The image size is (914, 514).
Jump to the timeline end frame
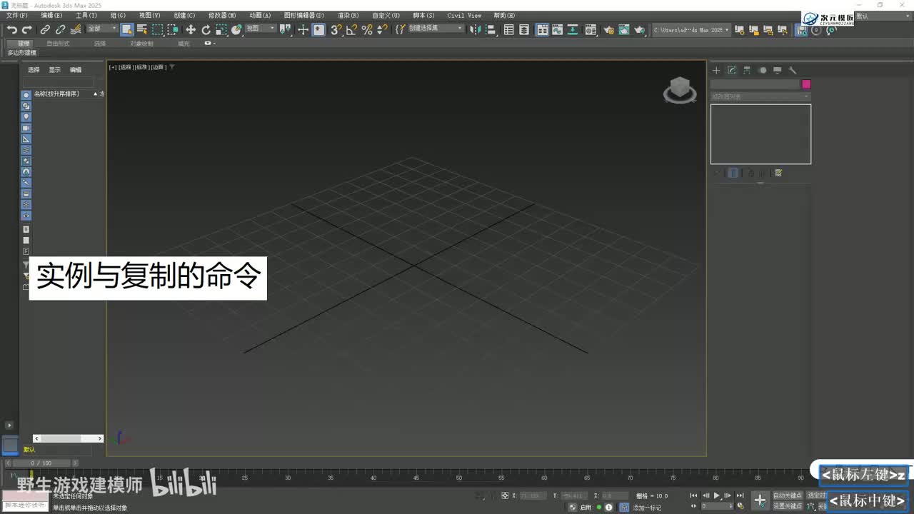[740, 495]
